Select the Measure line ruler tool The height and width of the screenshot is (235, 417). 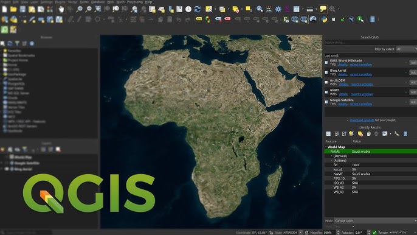[x=309, y=9]
